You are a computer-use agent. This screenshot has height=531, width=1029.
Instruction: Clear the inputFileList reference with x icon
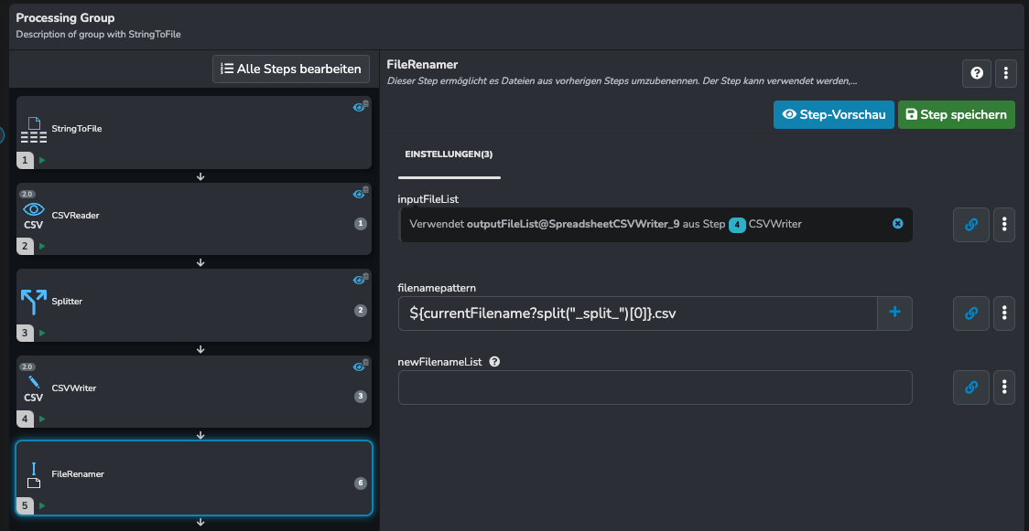898,223
